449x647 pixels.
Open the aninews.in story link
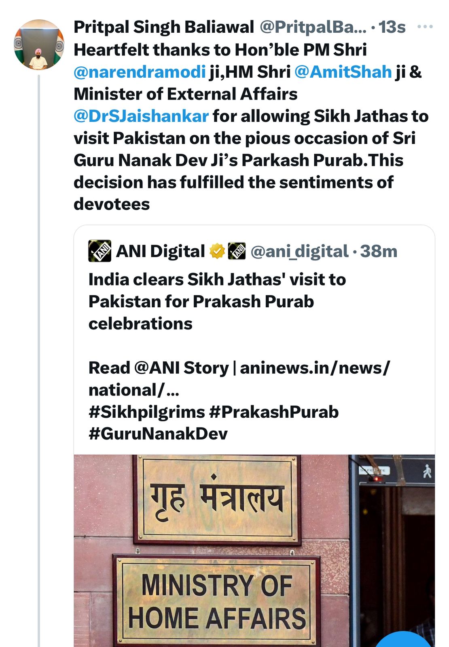tap(315, 368)
